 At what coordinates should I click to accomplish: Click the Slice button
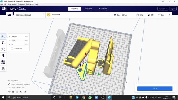coord(155,88)
